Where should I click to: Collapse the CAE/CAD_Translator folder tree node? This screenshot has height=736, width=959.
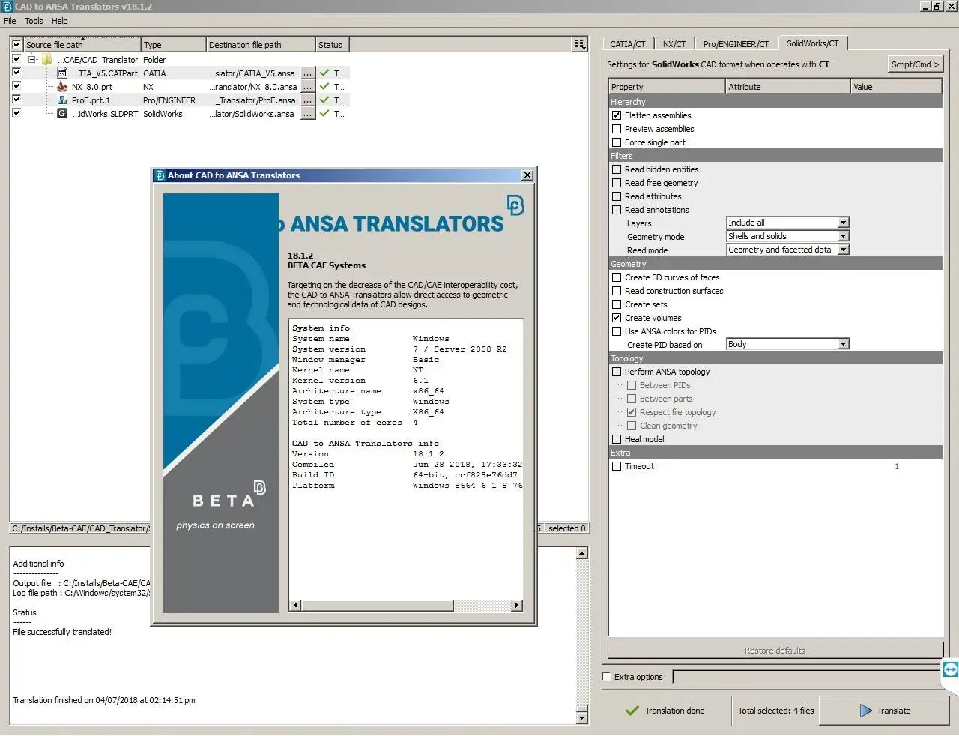[32, 60]
